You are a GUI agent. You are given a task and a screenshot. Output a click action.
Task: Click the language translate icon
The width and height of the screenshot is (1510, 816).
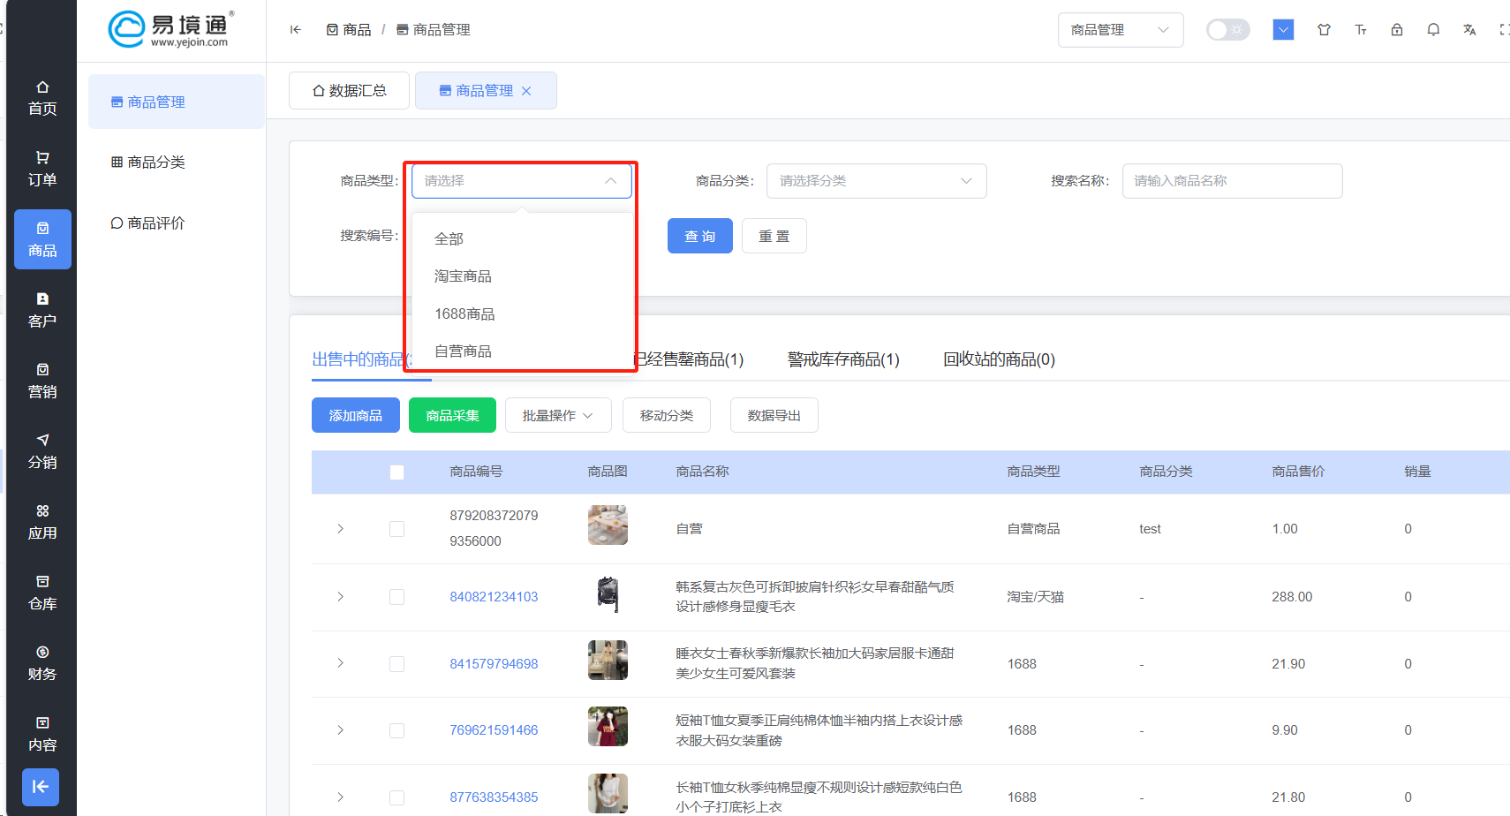coord(1469,30)
